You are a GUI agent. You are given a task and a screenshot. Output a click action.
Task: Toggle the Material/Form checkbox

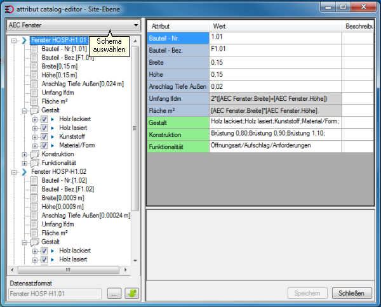[44, 145]
